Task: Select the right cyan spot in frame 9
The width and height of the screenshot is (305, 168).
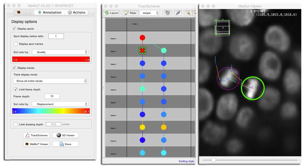Action: tap(164, 153)
